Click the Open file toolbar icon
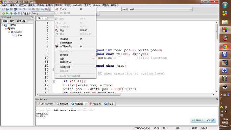Viewport: 231px width, 130px height. (7, 9)
